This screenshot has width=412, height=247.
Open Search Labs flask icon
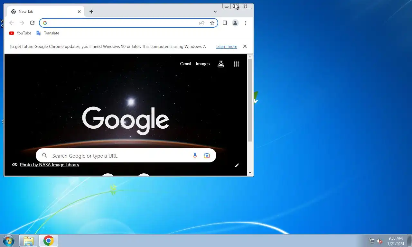221,64
